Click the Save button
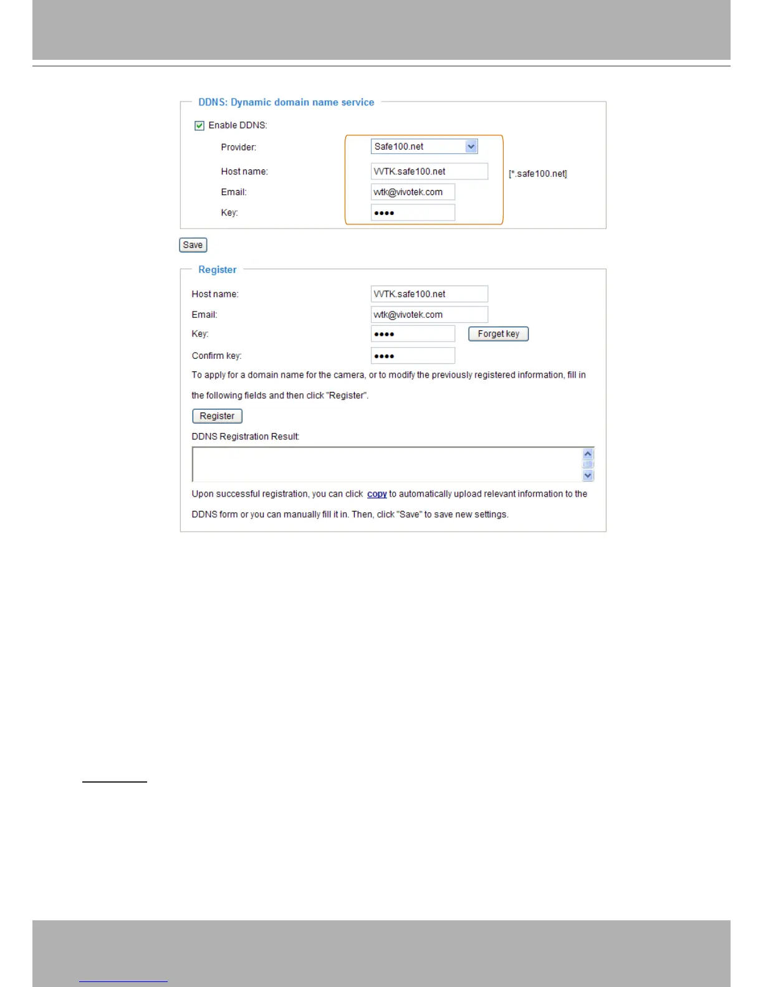 point(193,245)
